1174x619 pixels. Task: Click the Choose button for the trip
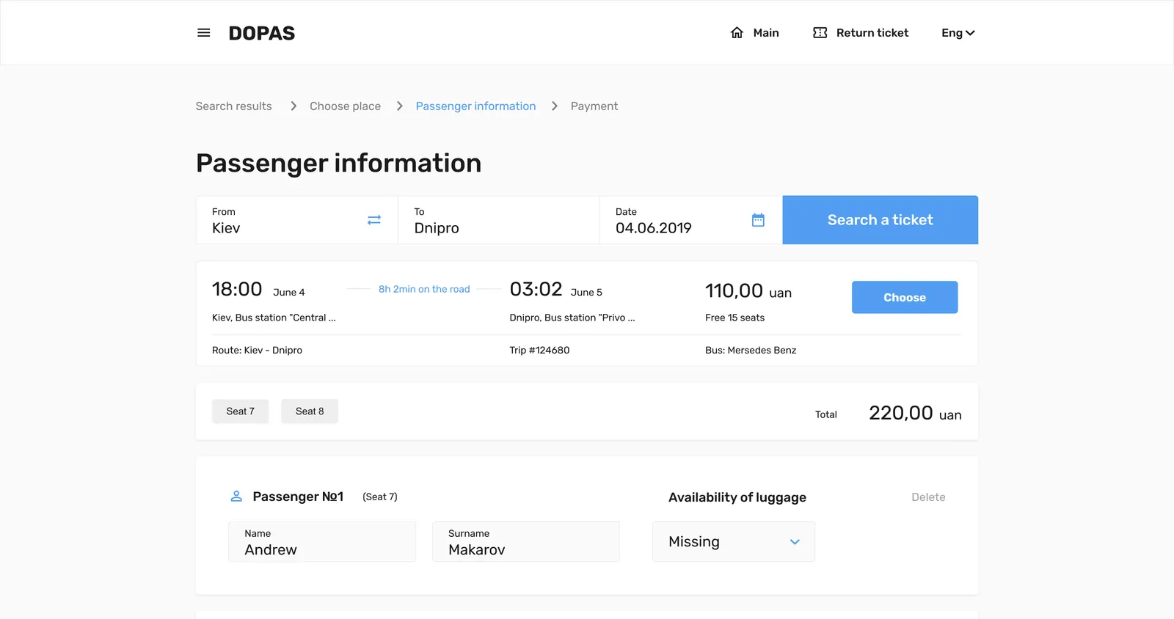(905, 297)
